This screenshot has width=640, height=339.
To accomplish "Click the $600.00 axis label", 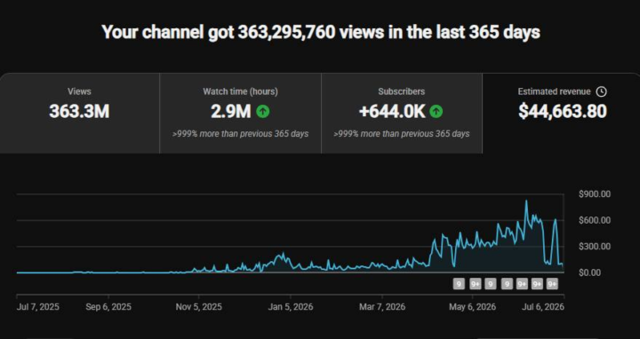I will pos(595,220).
